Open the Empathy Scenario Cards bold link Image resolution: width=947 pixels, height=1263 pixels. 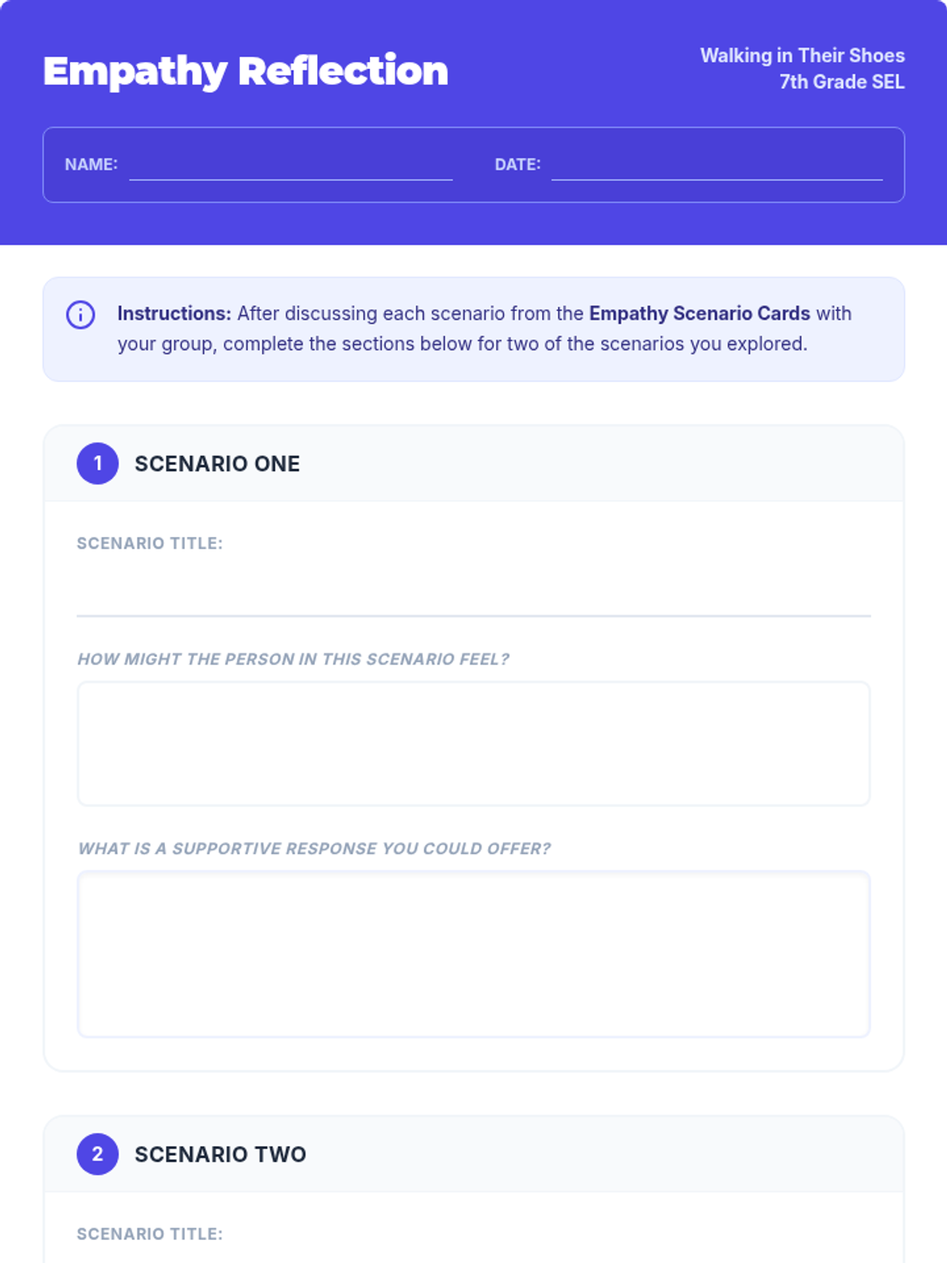point(699,313)
